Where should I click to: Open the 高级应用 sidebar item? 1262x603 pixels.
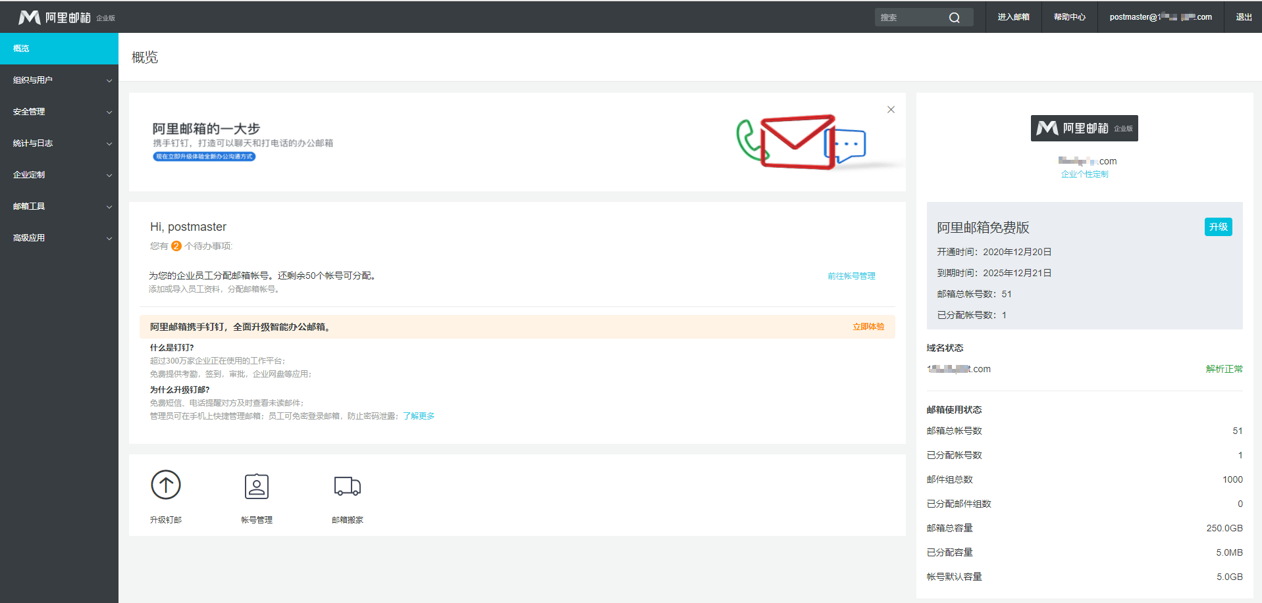(x=59, y=238)
